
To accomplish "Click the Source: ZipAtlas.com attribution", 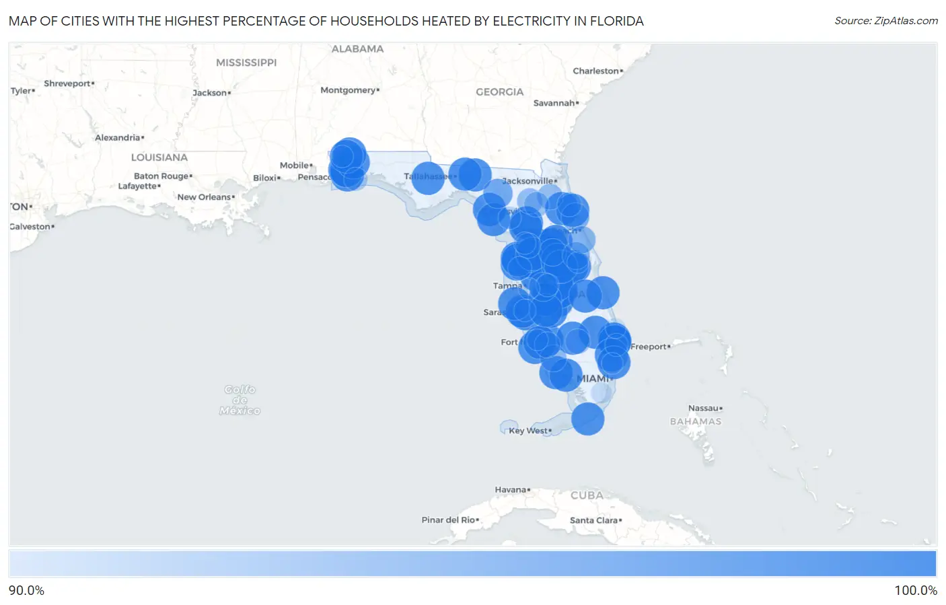I will click(886, 21).
